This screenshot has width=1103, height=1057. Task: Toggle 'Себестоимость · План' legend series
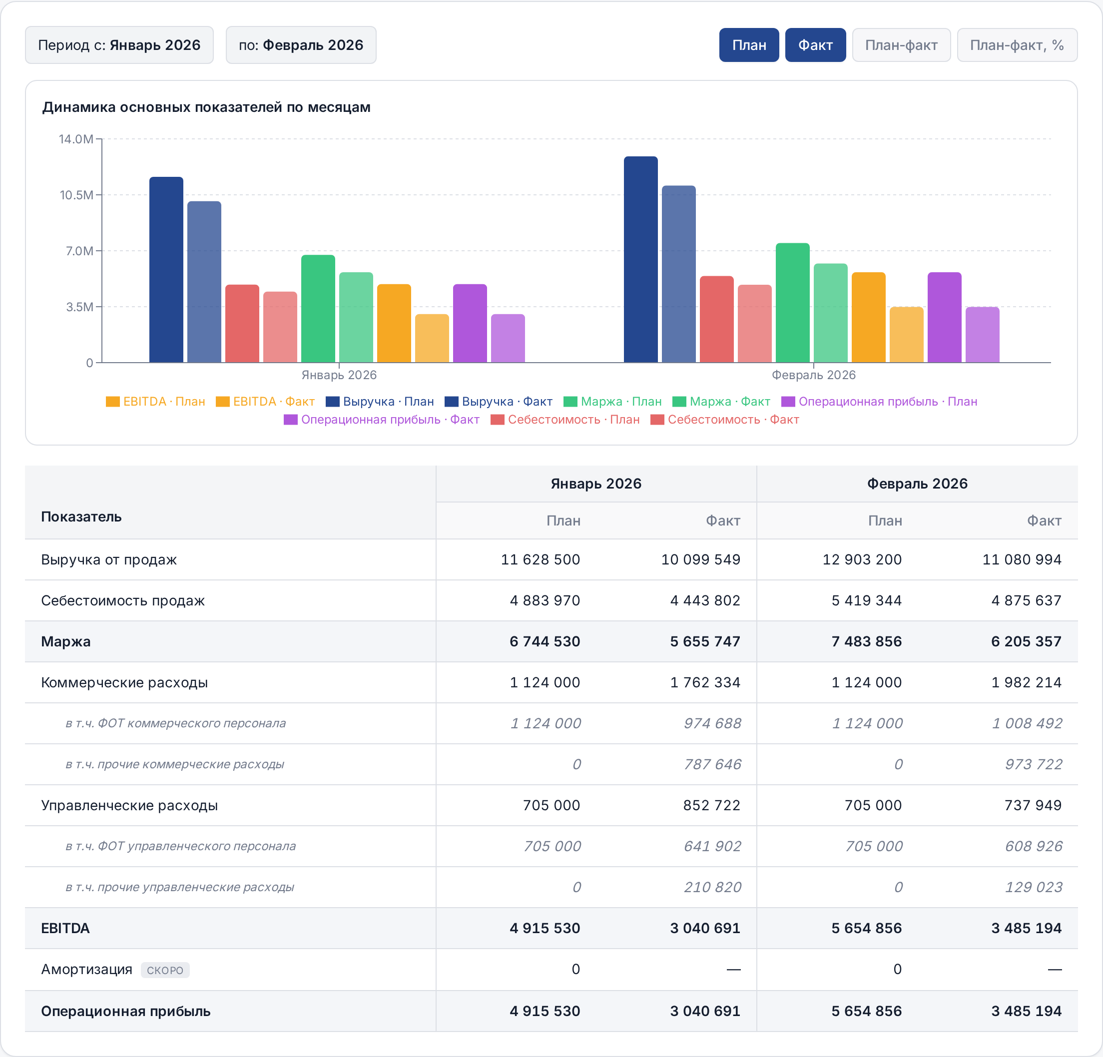[x=565, y=419]
